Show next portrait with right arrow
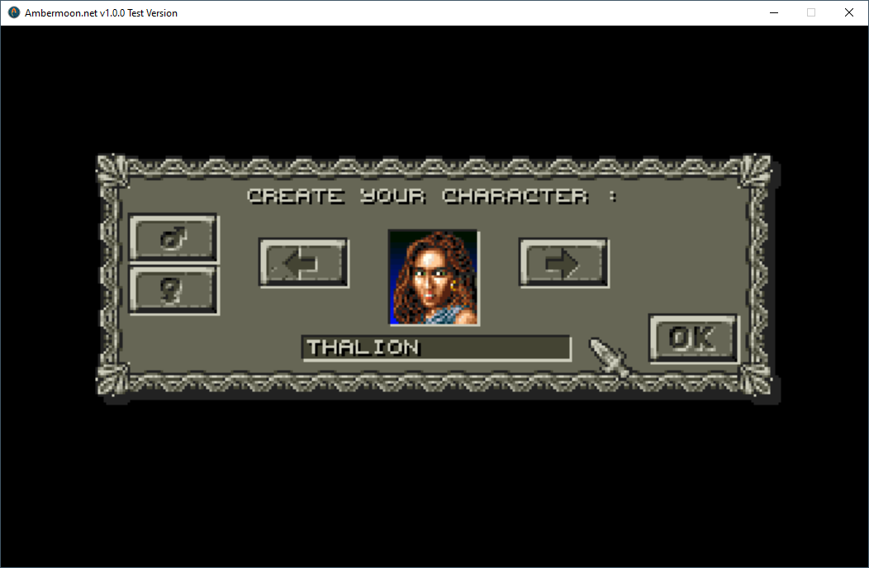 click(x=563, y=263)
